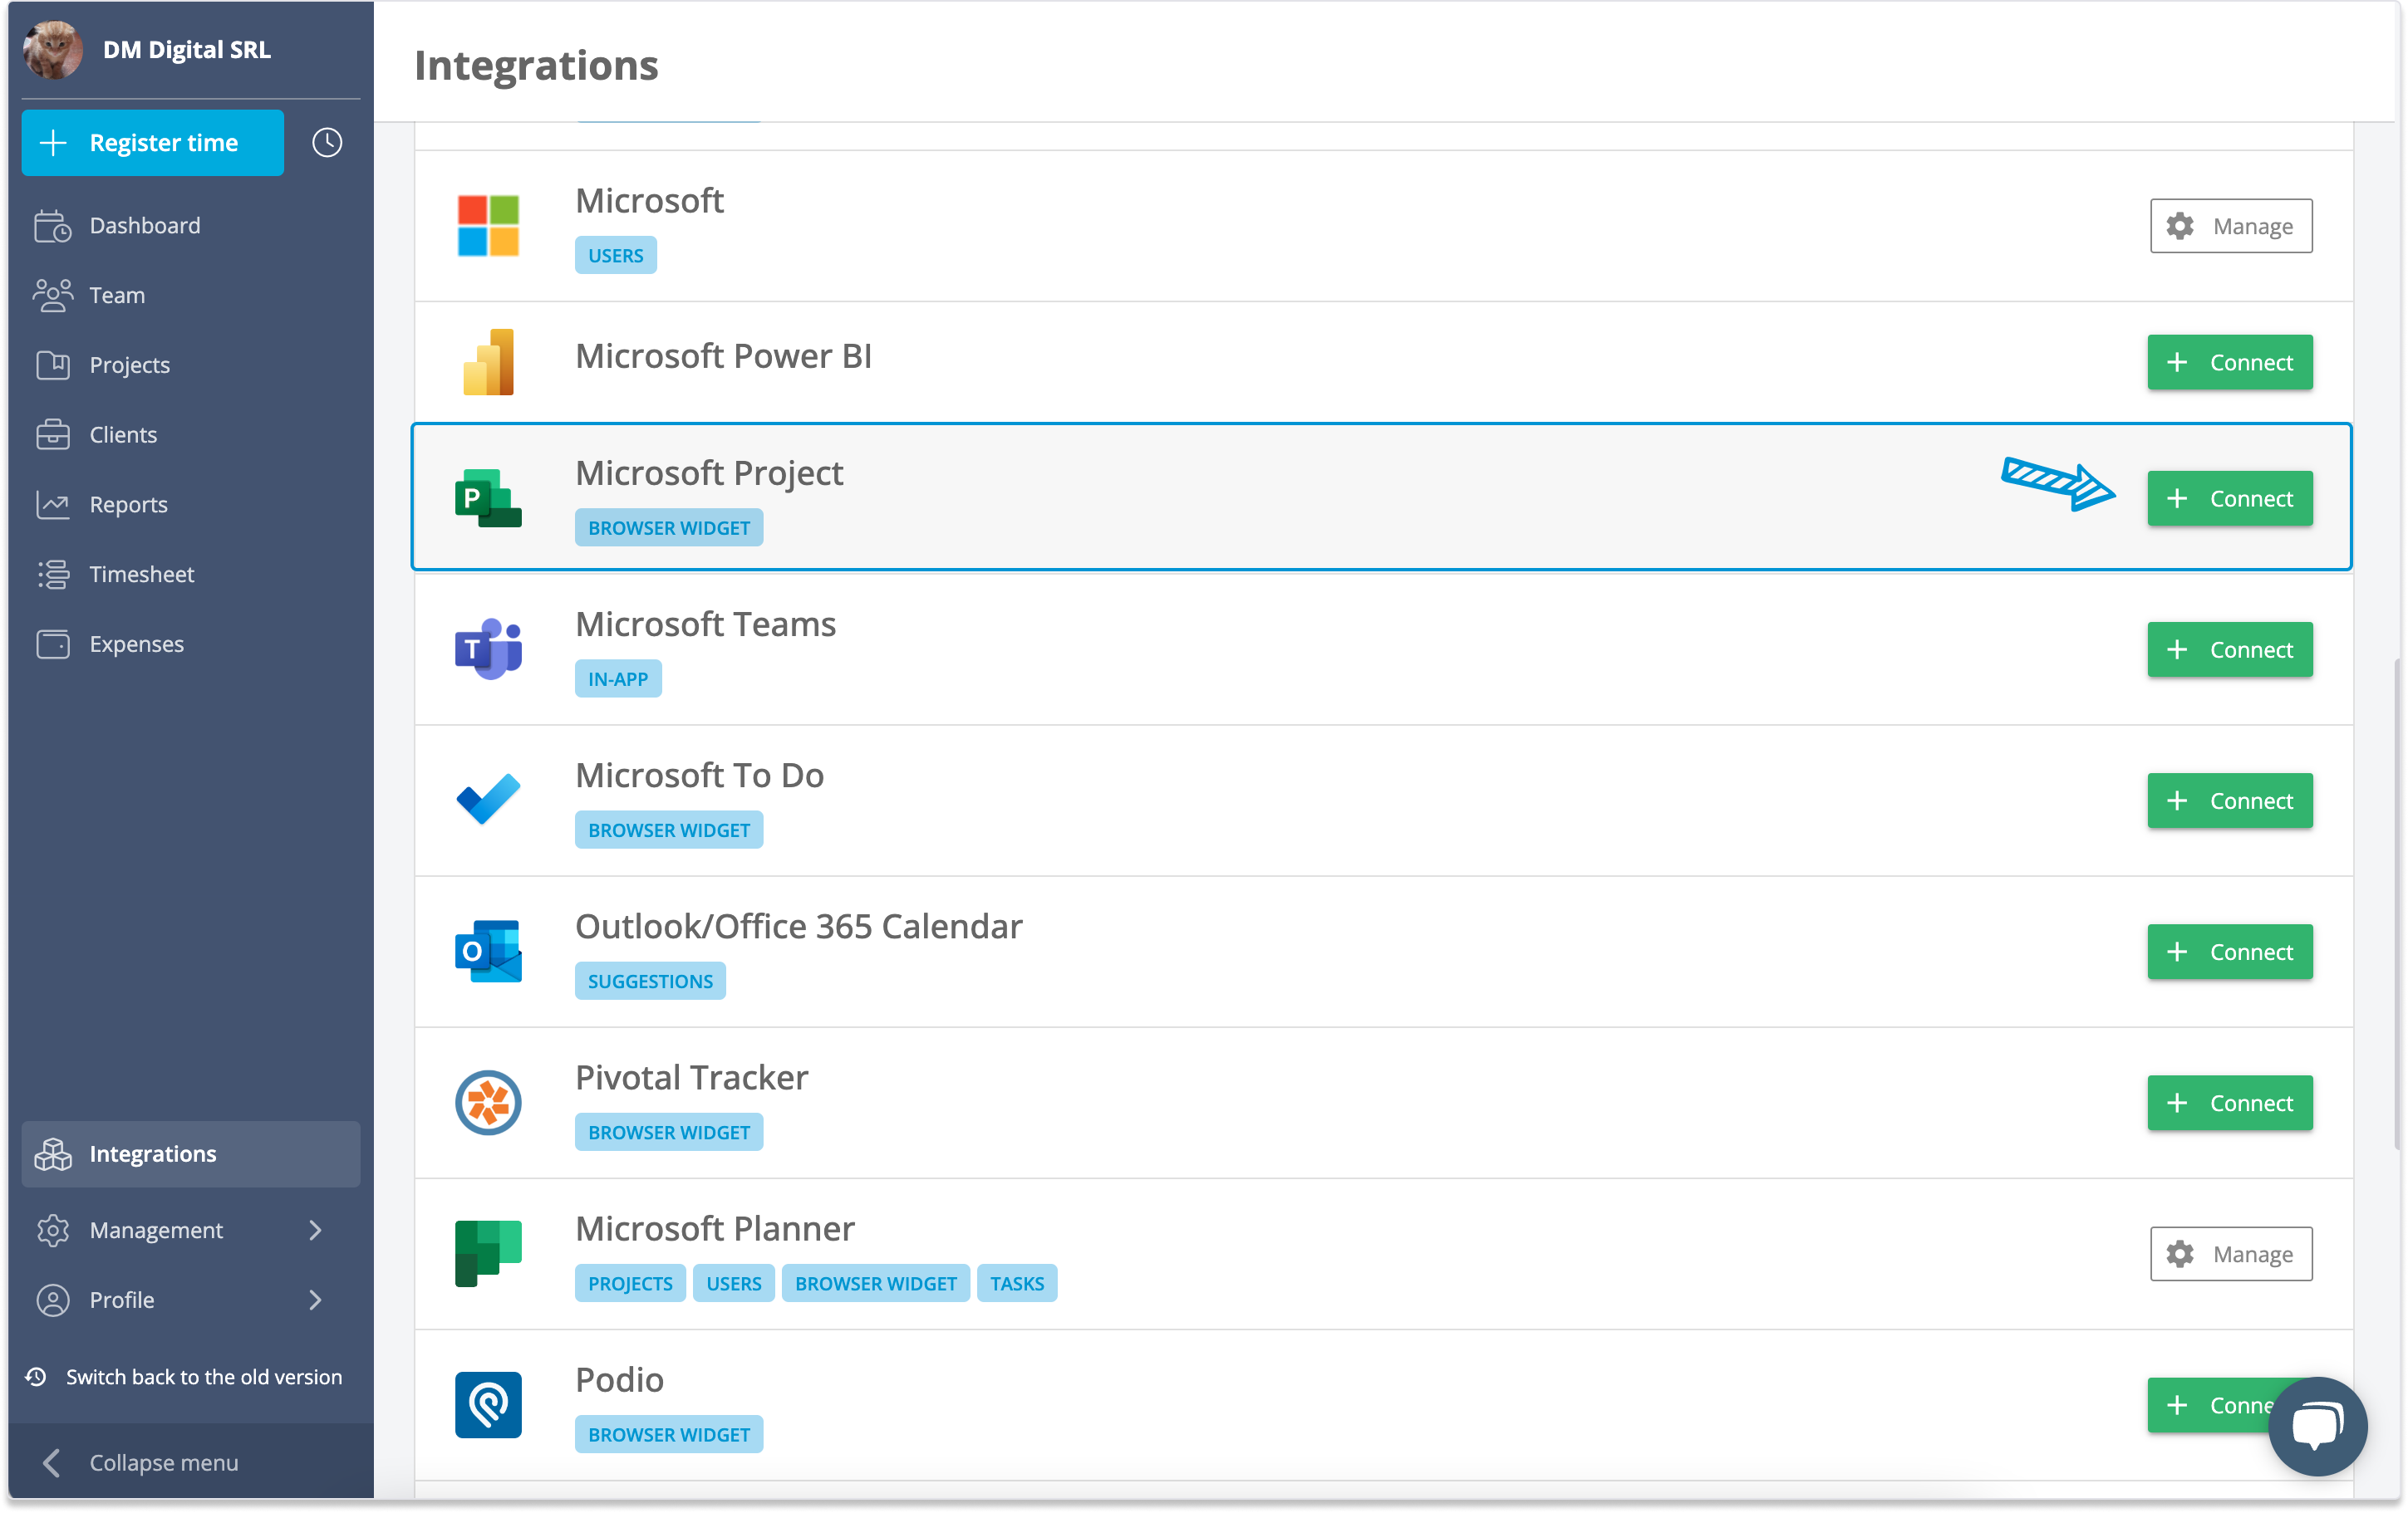Viewport: 2408px width, 1513px height.
Task: Click the Microsoft Power BI logo
Action: (488, 362)
